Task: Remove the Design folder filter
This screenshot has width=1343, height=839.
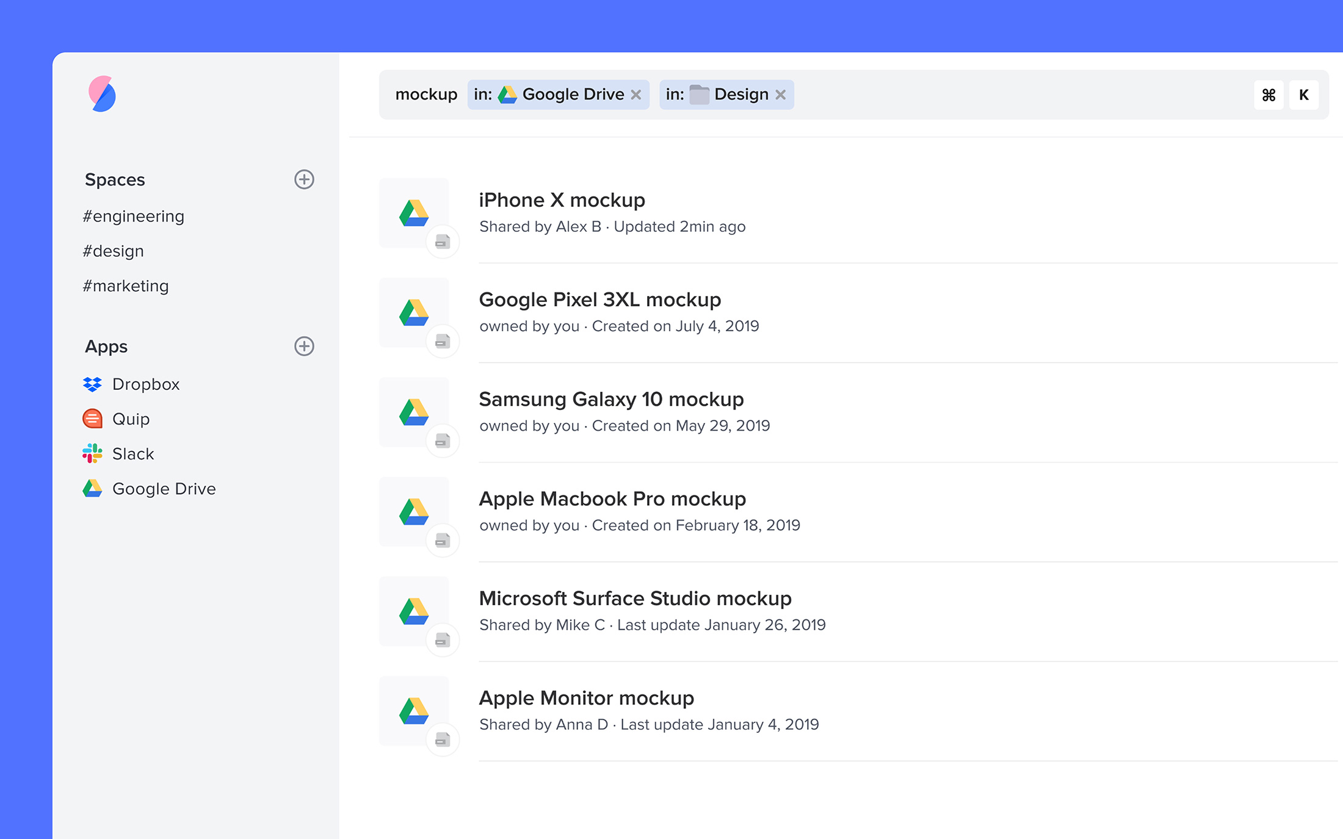Action: [x=780, y=95]
